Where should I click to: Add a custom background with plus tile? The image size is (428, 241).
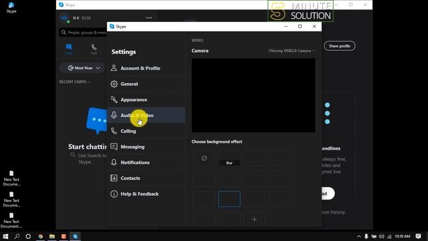tap(254, 220)
